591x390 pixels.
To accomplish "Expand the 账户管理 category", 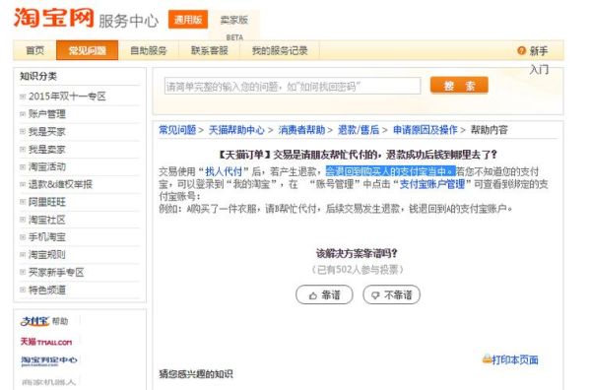I will pos(23,114).
